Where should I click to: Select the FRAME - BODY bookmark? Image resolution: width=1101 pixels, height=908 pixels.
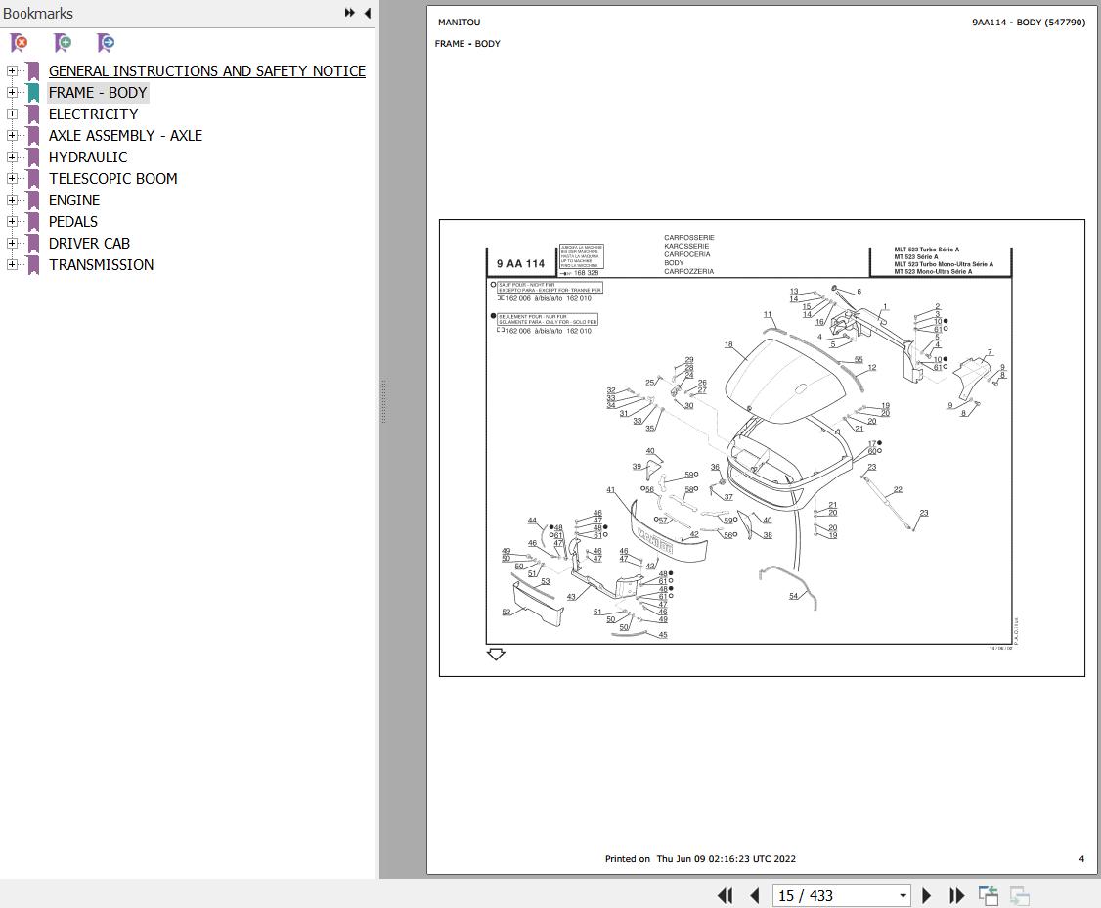click(x=98, y=92)
